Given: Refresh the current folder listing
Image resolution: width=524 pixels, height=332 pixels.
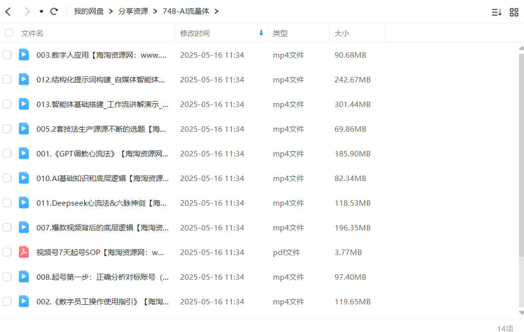Looking at the screenshot, I should click(54, 12).
